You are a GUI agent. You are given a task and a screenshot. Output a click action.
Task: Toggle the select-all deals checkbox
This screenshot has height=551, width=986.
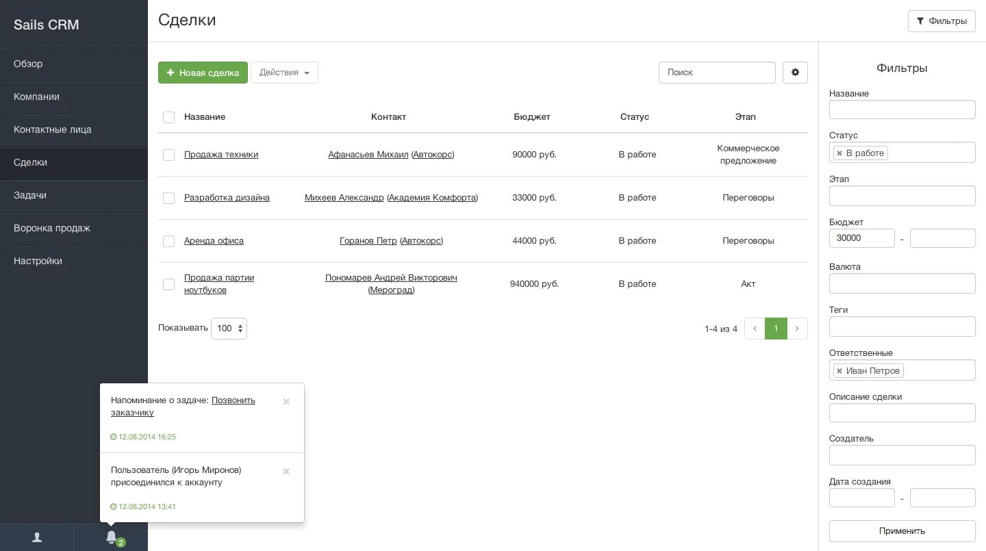(x=169, y=118)
